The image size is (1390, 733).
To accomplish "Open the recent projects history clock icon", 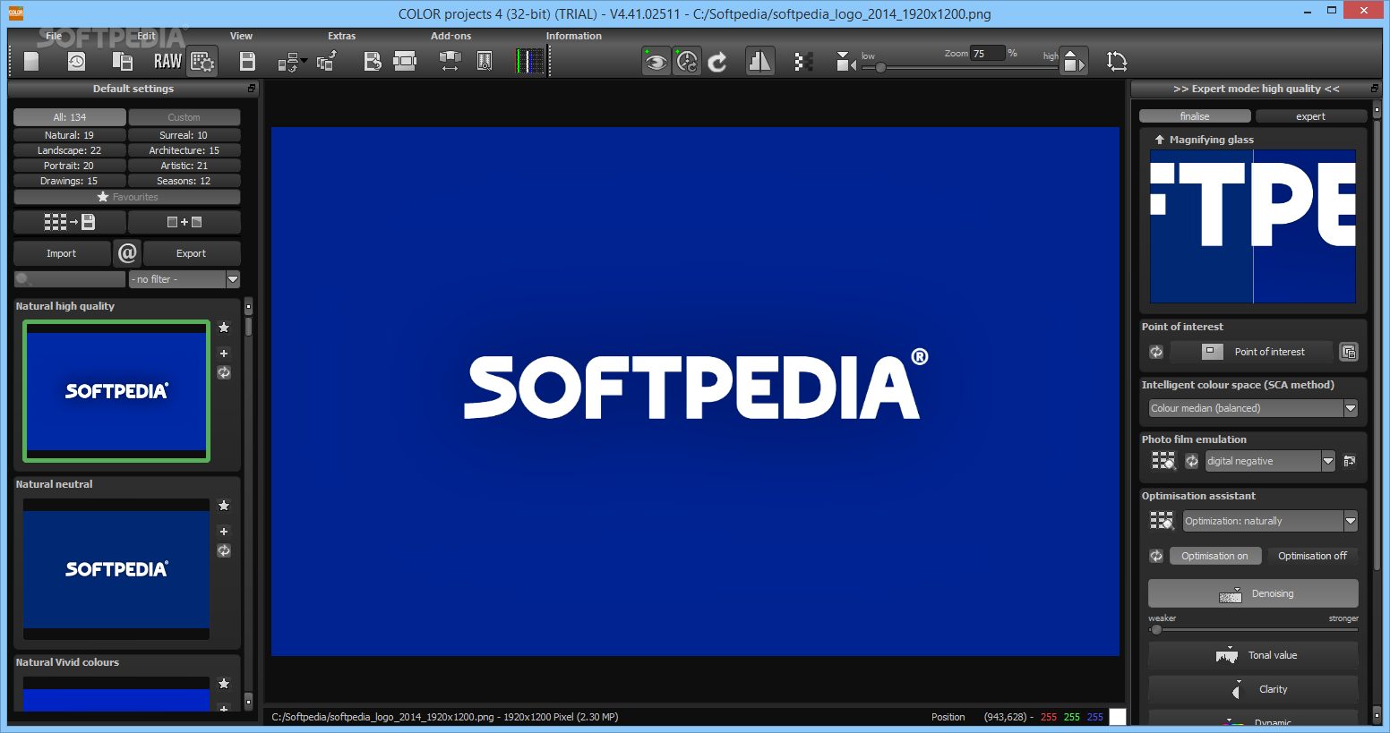I will coord(77,61).
